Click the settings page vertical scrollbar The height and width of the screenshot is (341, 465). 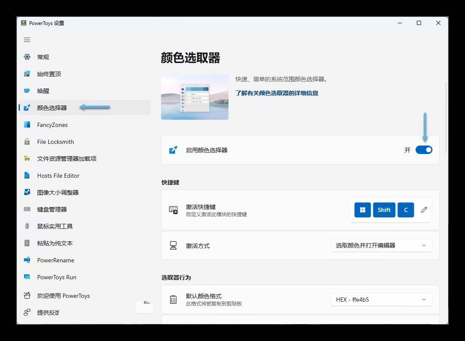click(x=446, y=117)
